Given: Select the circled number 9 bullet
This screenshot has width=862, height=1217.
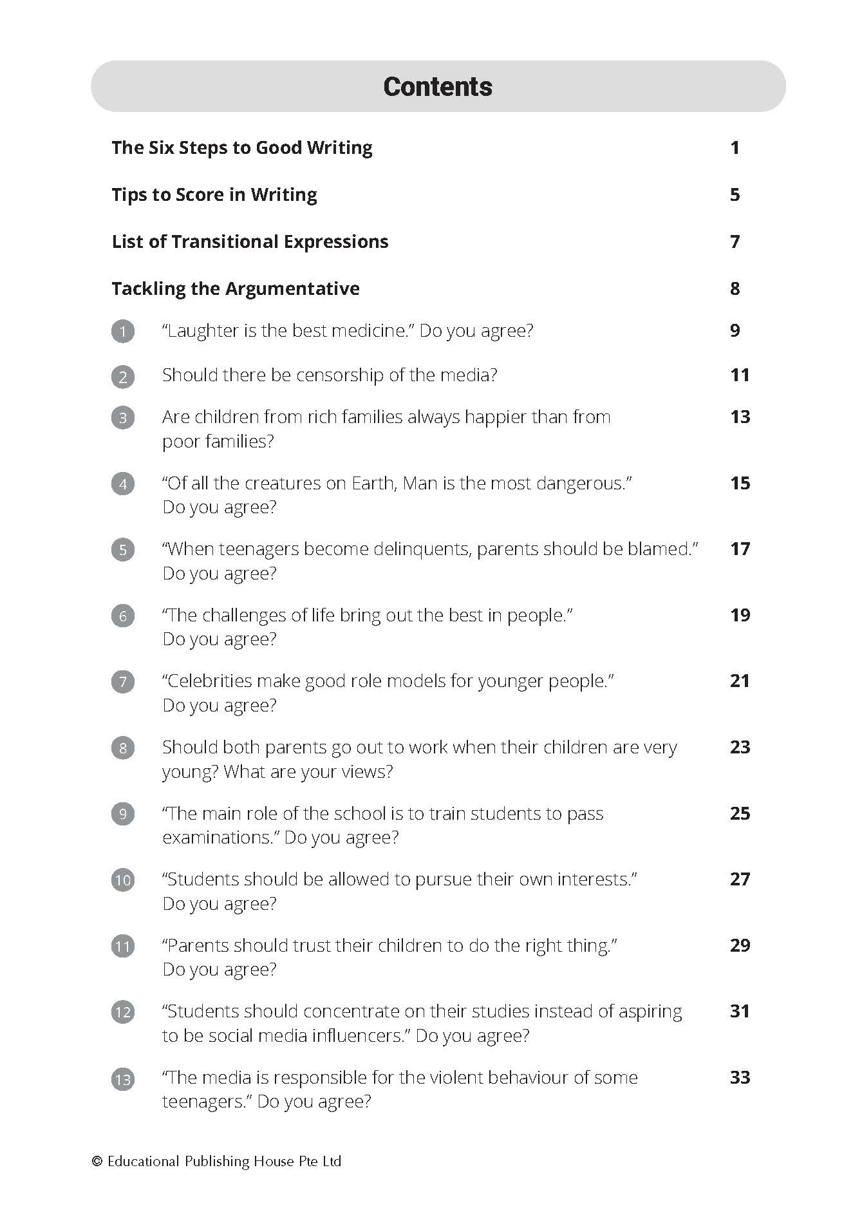Looking at the screenshot, I should (x=123, y=814).
